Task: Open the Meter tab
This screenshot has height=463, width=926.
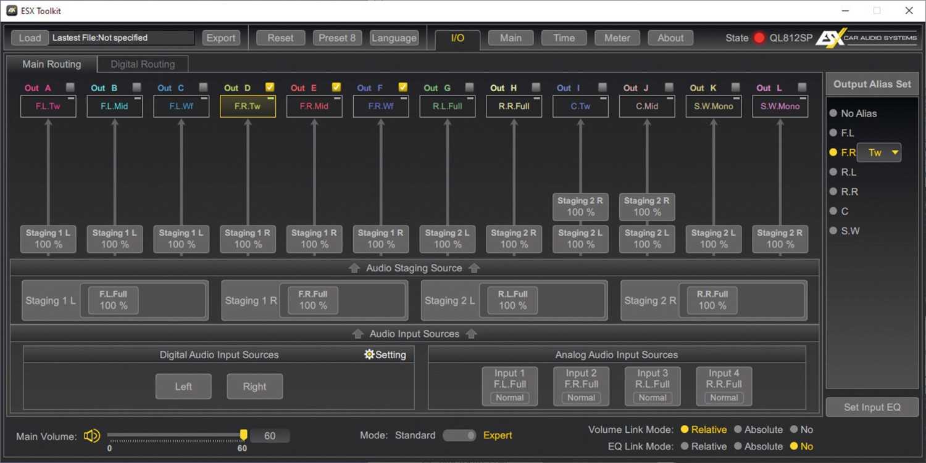Action: pos(617,38)
